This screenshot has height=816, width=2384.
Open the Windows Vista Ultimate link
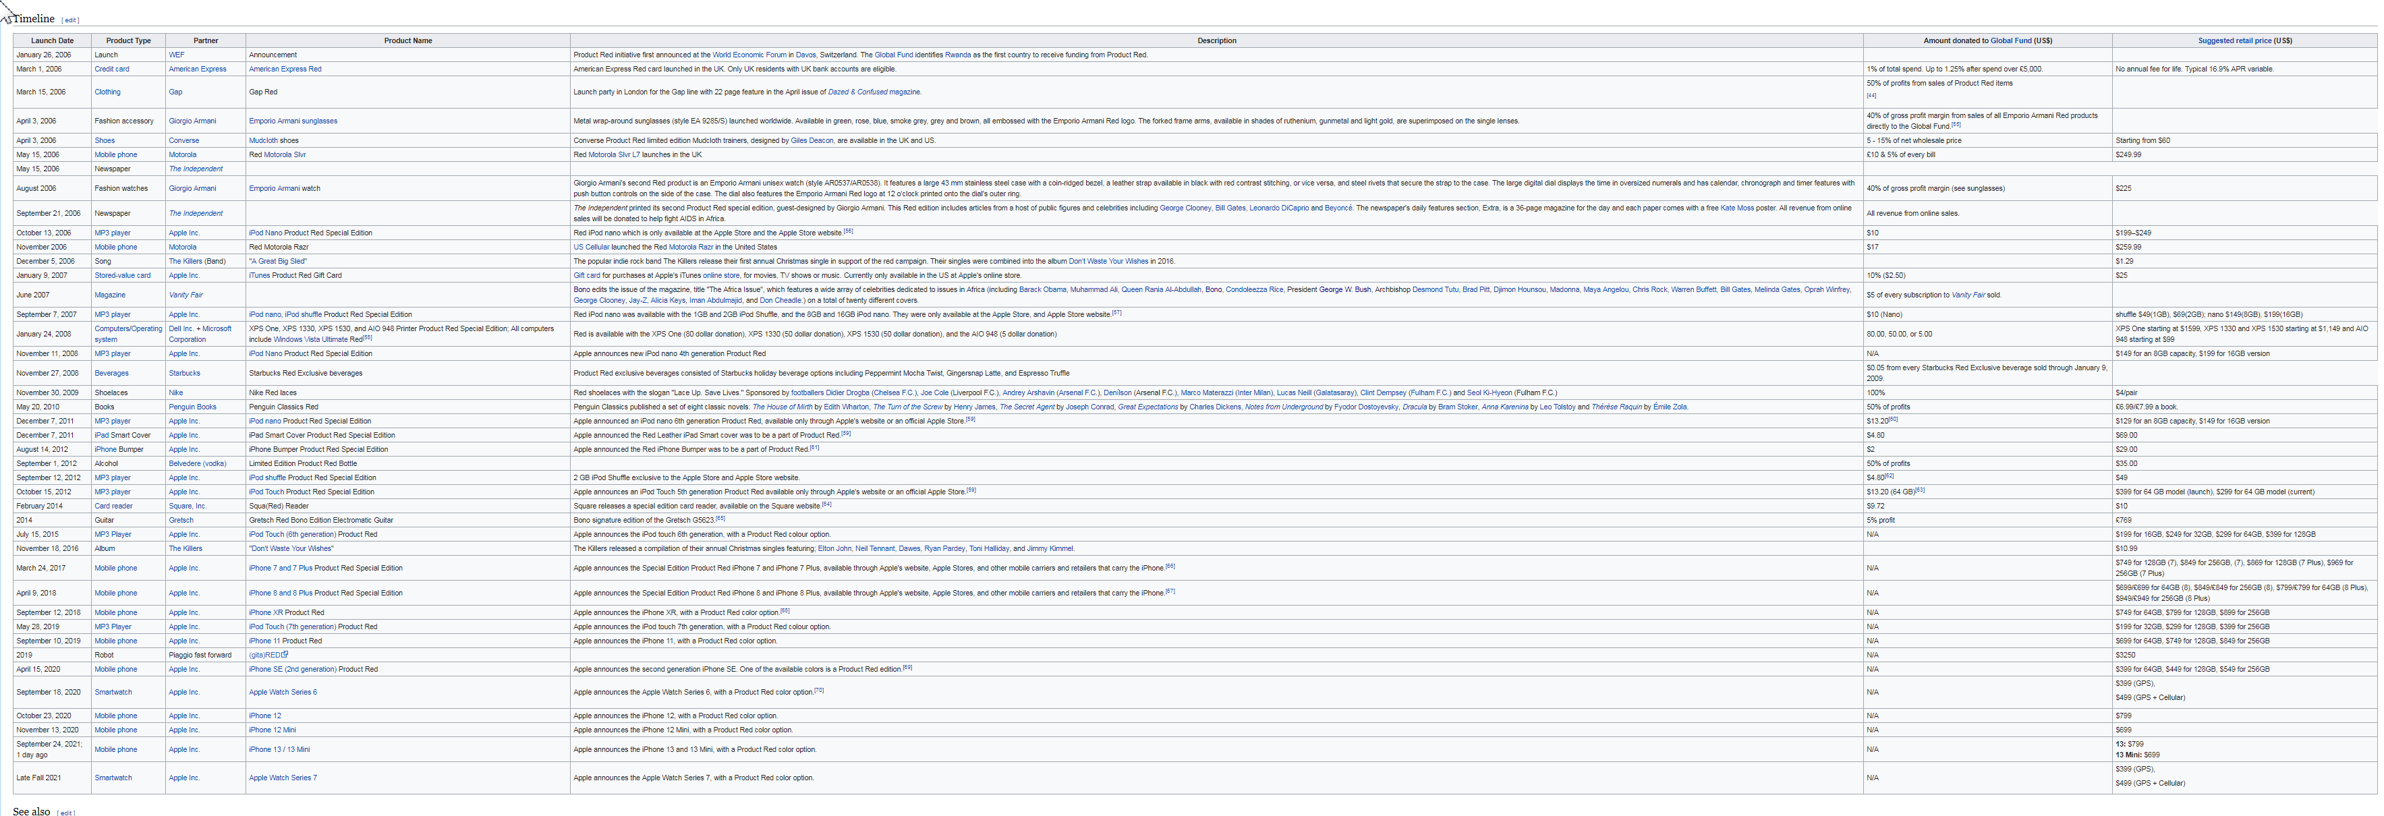coord(311,339)
